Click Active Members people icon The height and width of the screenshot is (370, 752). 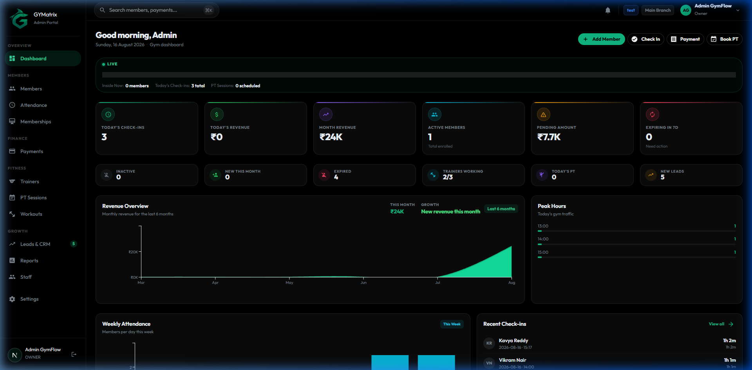(x=435, y=115)
